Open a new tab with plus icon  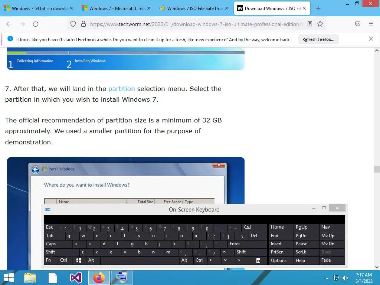point(318,9)
